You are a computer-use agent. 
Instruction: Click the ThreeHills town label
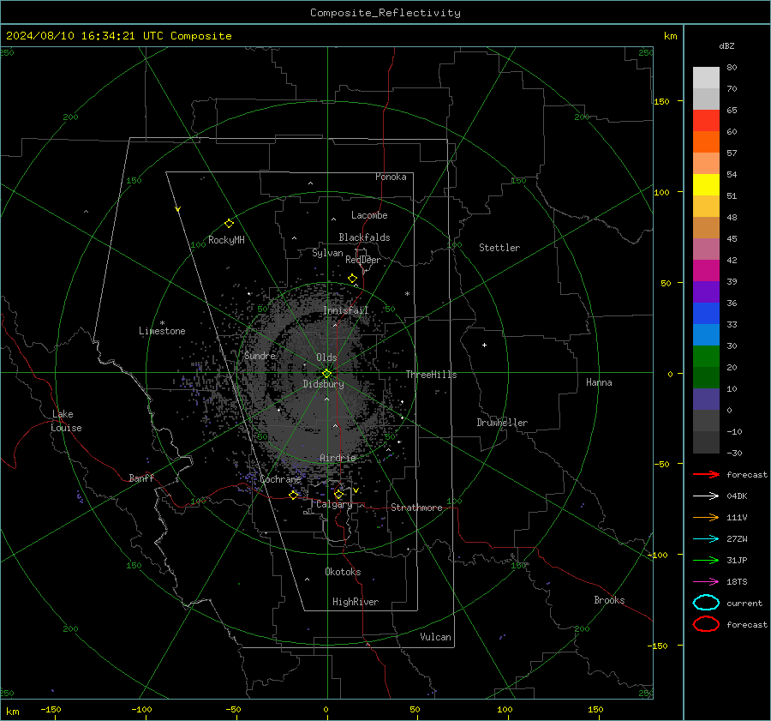(x=431, y=375)
